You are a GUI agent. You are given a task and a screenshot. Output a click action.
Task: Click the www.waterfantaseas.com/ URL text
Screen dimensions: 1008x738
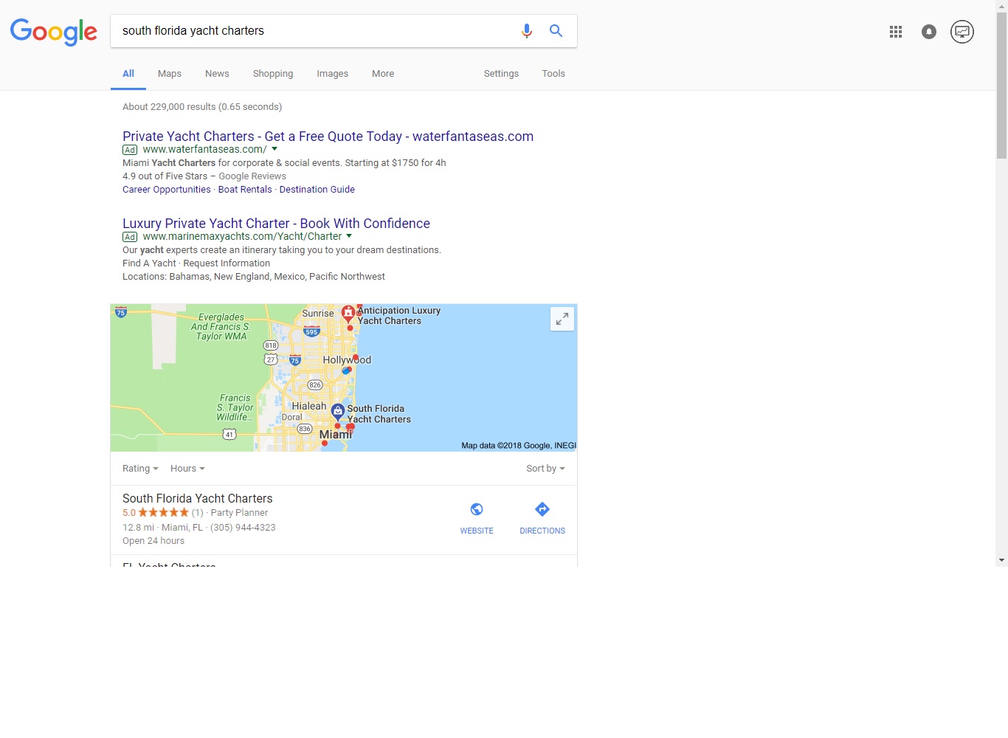point(204,150)
